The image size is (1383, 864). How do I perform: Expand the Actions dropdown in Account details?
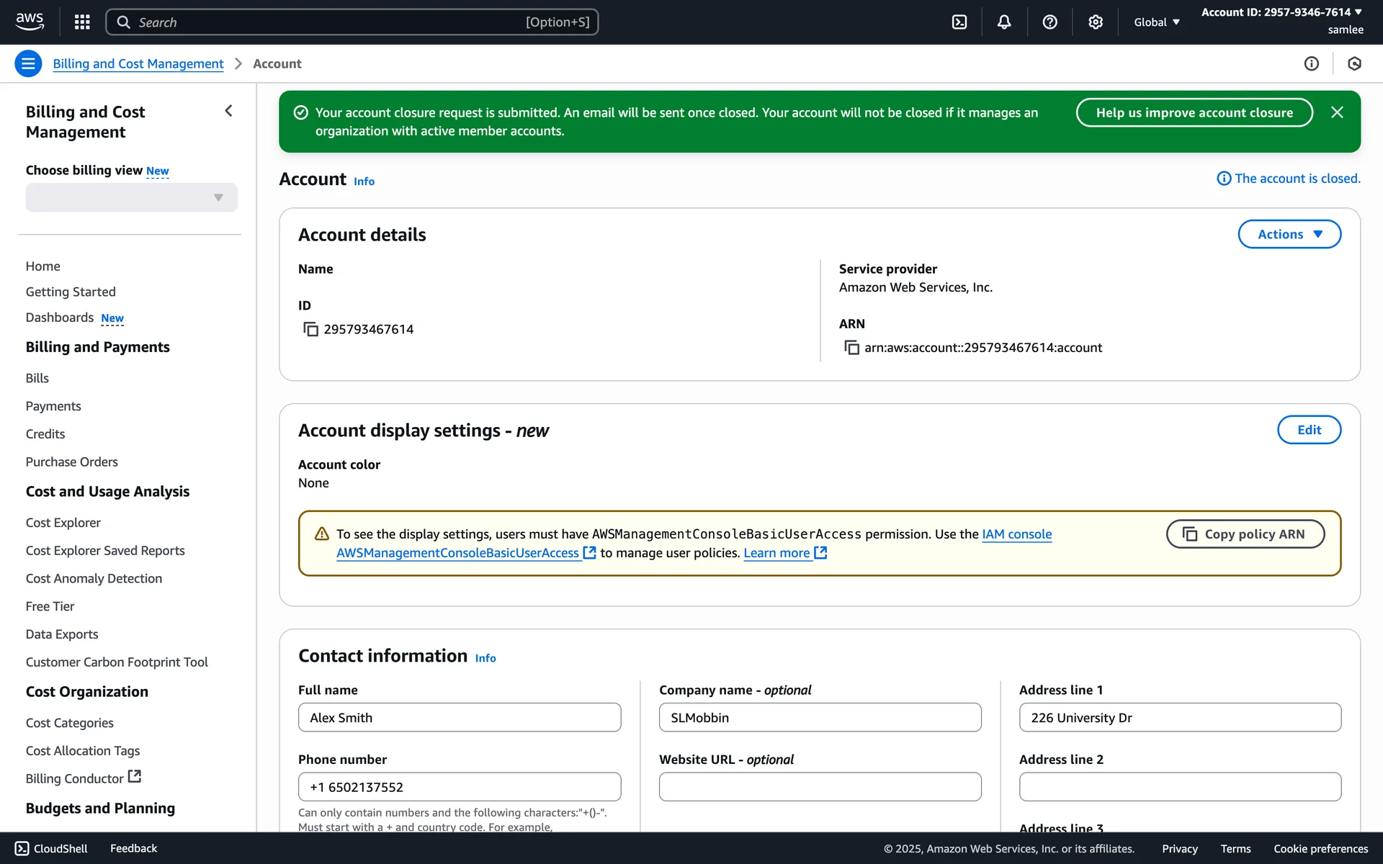point(1289,234)
